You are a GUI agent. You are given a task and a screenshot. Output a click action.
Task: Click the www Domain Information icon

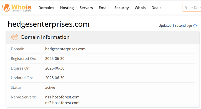pos(15,37)
